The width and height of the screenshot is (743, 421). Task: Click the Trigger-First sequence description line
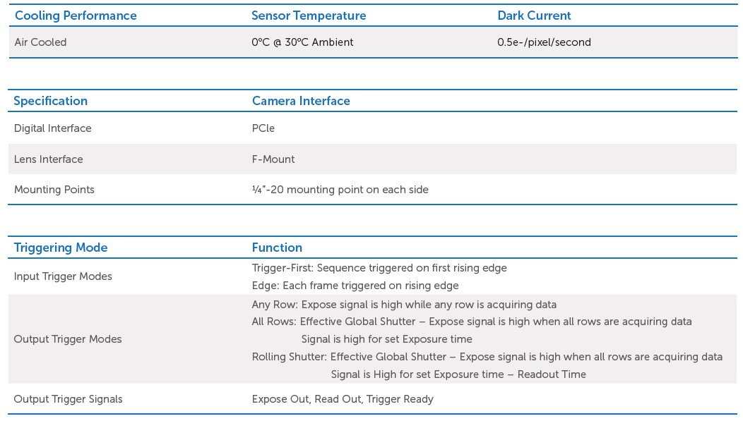(x=379, y=268)
